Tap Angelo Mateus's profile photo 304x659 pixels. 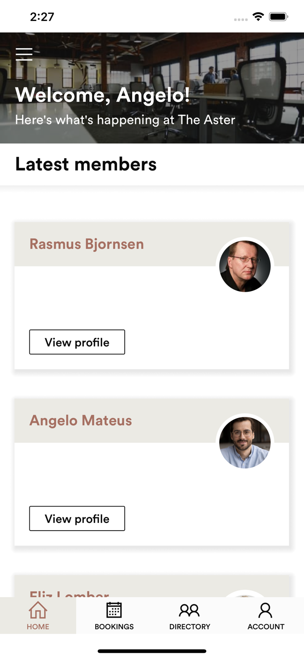point(245,442)
